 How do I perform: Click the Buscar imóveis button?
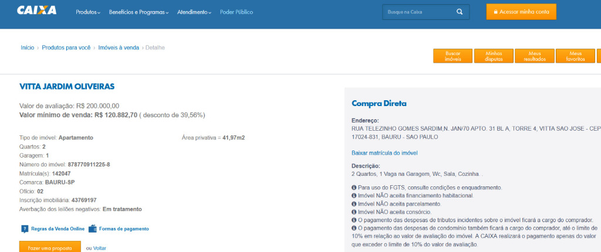point(453,56)
